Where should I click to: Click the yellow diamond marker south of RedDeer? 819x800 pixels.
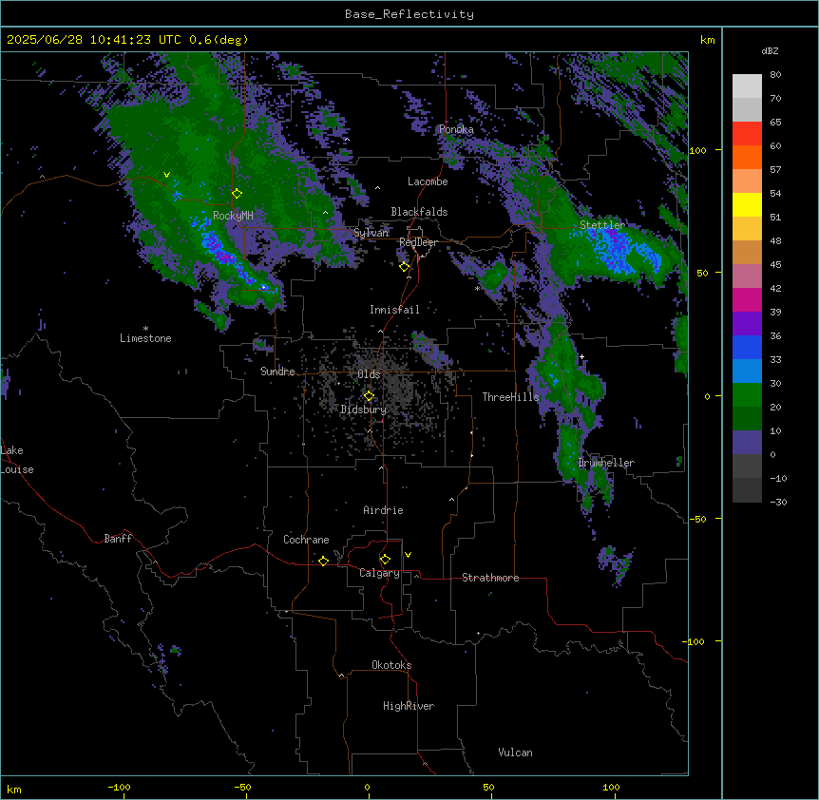coord(404,267)
